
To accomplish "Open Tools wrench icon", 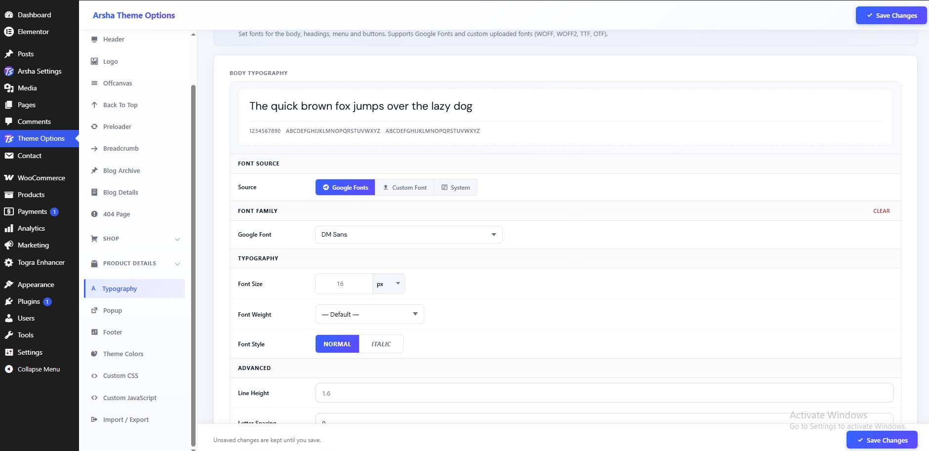I will tap(9, 335).
